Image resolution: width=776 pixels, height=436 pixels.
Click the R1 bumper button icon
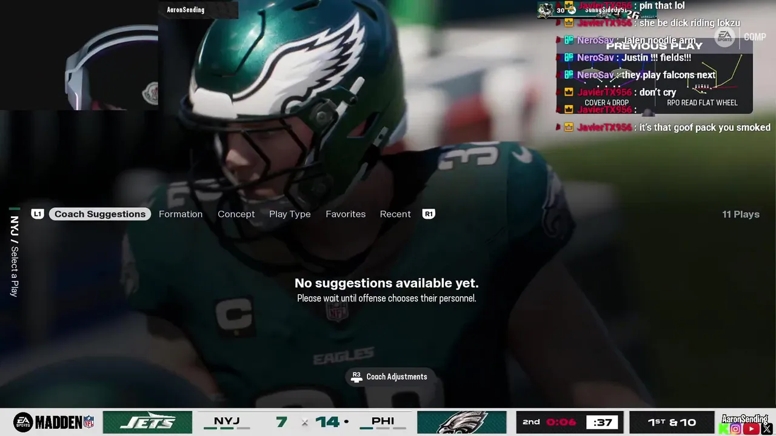point(429,214)
